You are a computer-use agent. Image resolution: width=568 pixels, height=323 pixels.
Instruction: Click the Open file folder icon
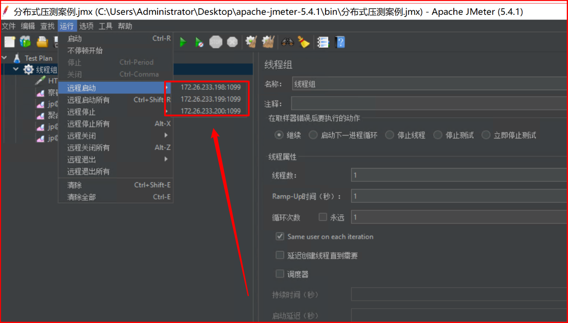pos(42,42)
